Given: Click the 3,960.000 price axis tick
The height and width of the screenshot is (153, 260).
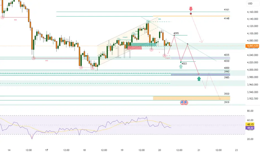Looking at the screenshot, I should pos(252,85).
